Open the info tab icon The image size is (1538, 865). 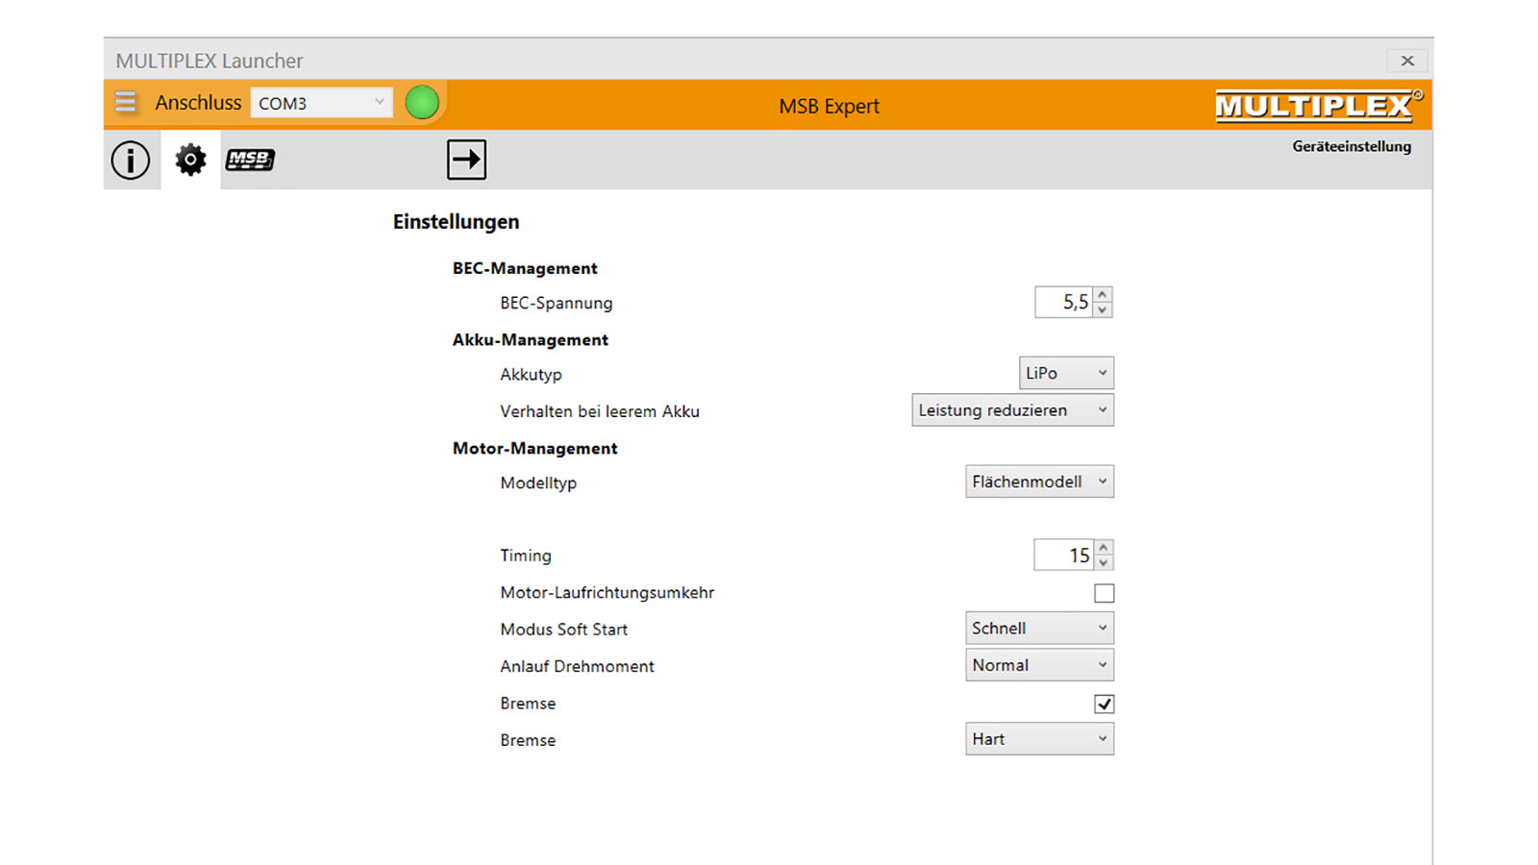point(131,160)
